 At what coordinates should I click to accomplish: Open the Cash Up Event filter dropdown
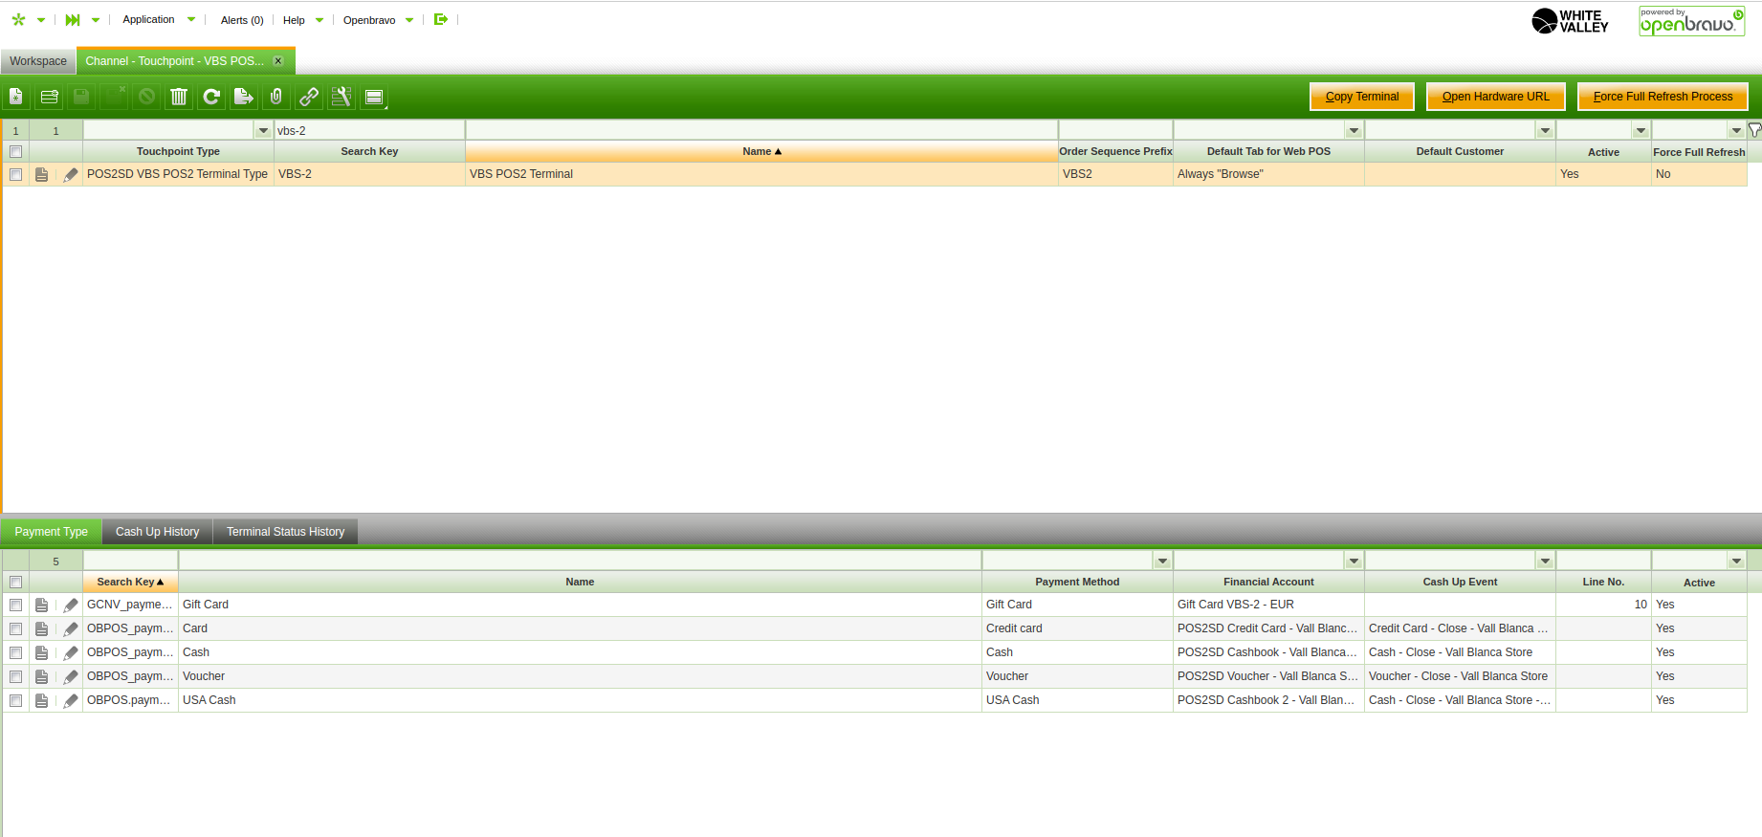coord(1545,561)
